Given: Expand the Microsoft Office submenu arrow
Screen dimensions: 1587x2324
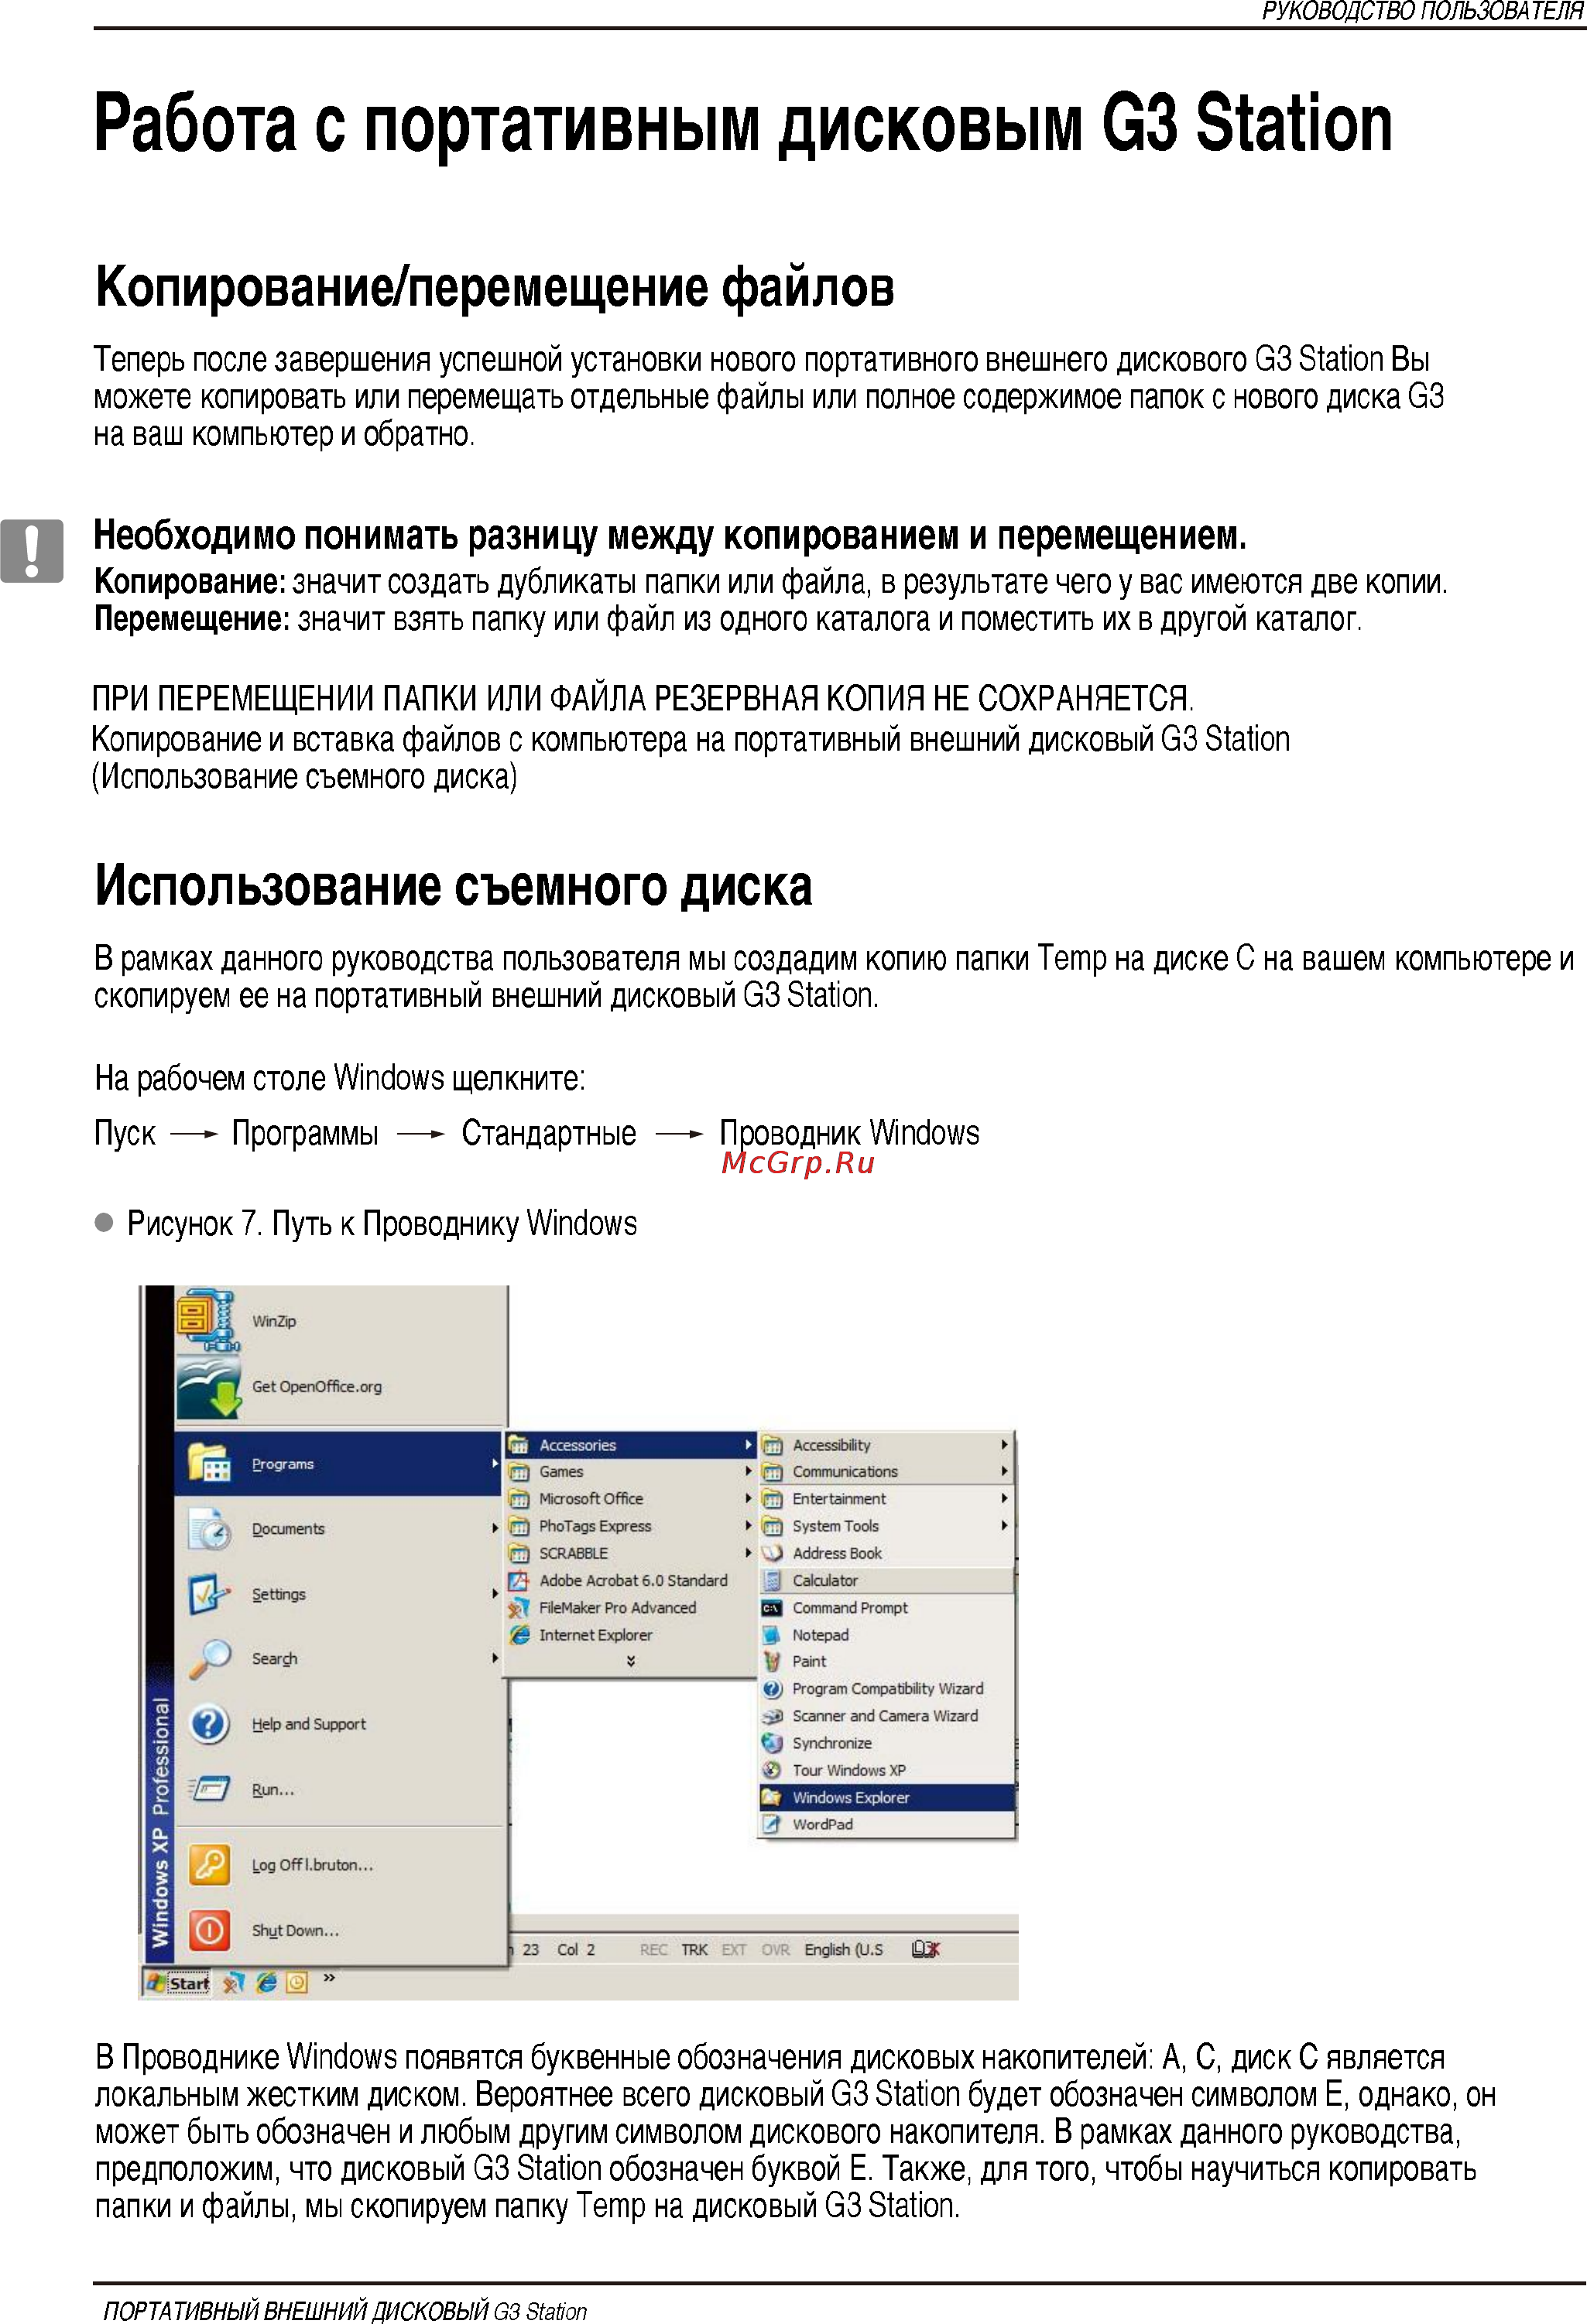Looking at the screenshot, I should pos(748,1499).
